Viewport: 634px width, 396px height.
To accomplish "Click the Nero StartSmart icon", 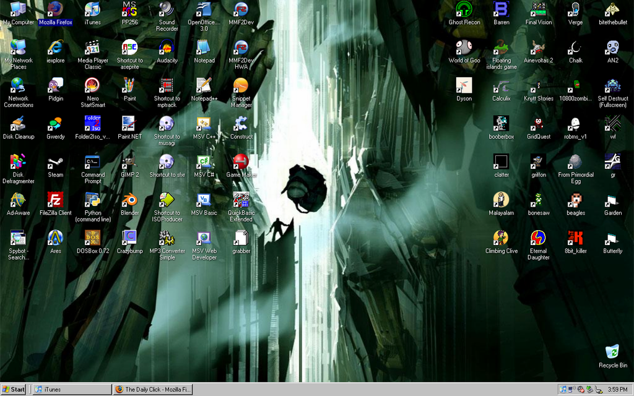I will [x=93, y=85].
